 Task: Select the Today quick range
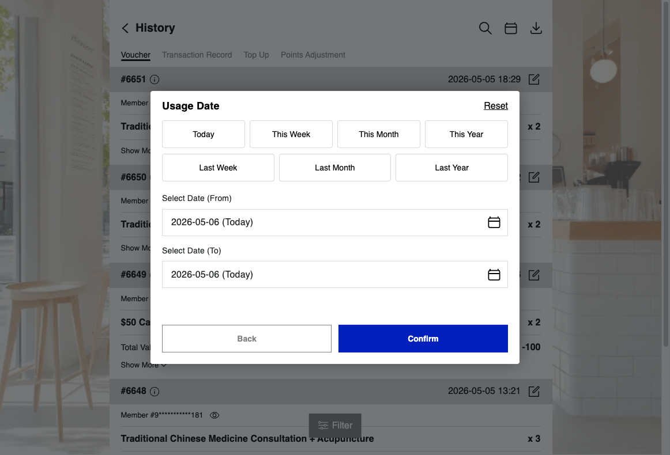[x=204, y=134]
